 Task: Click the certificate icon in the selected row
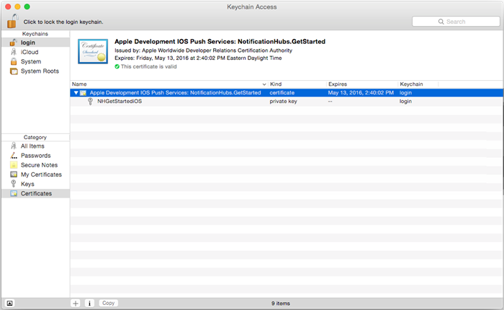[84, 93]
